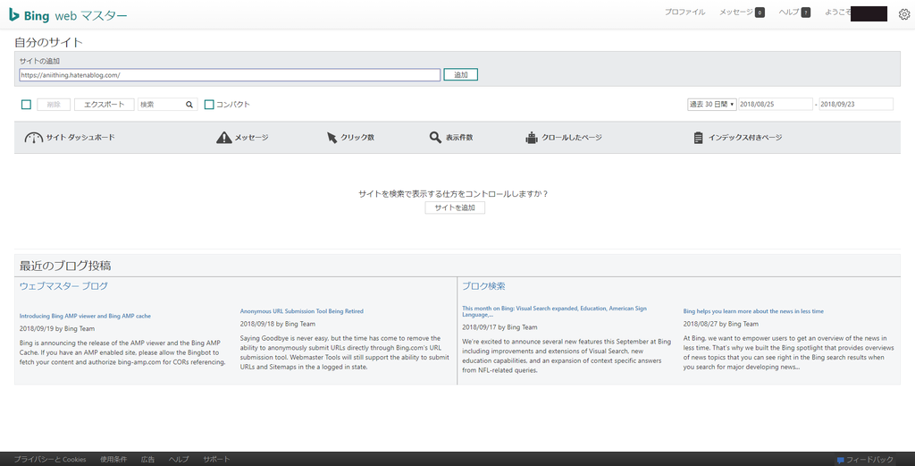Click ヘルプ footer link
This screenshot has width=915, height=466.
coord(179,460)
